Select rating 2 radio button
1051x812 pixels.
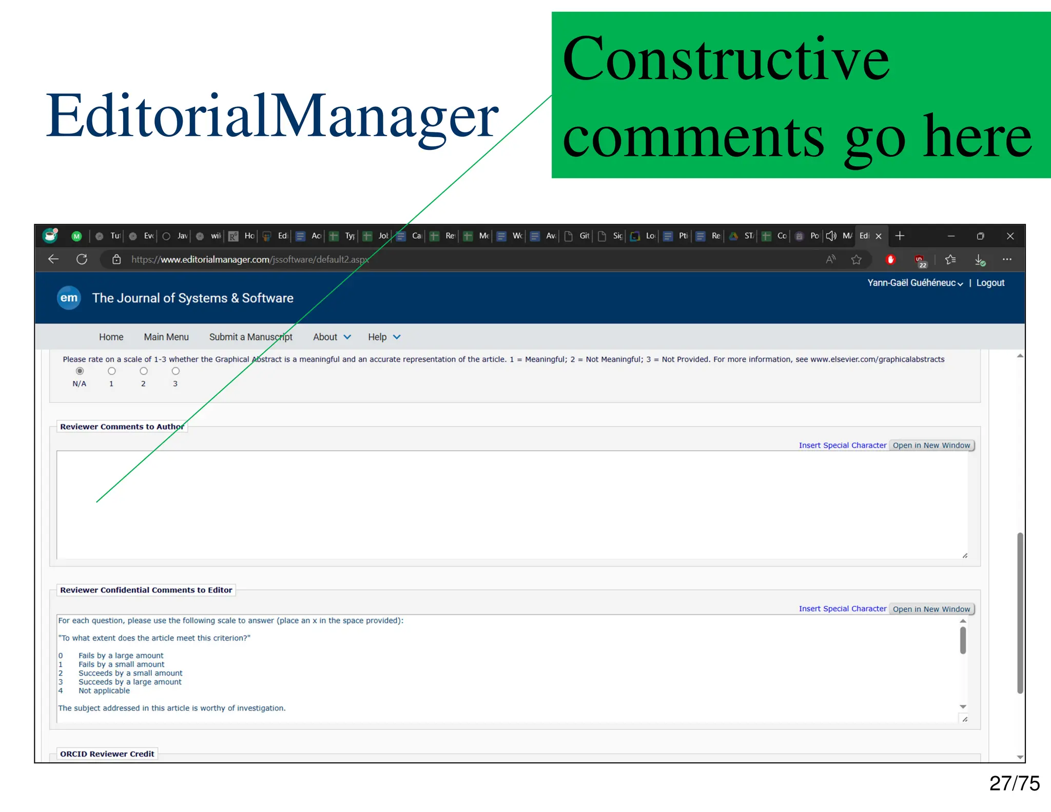pos(144,371)
